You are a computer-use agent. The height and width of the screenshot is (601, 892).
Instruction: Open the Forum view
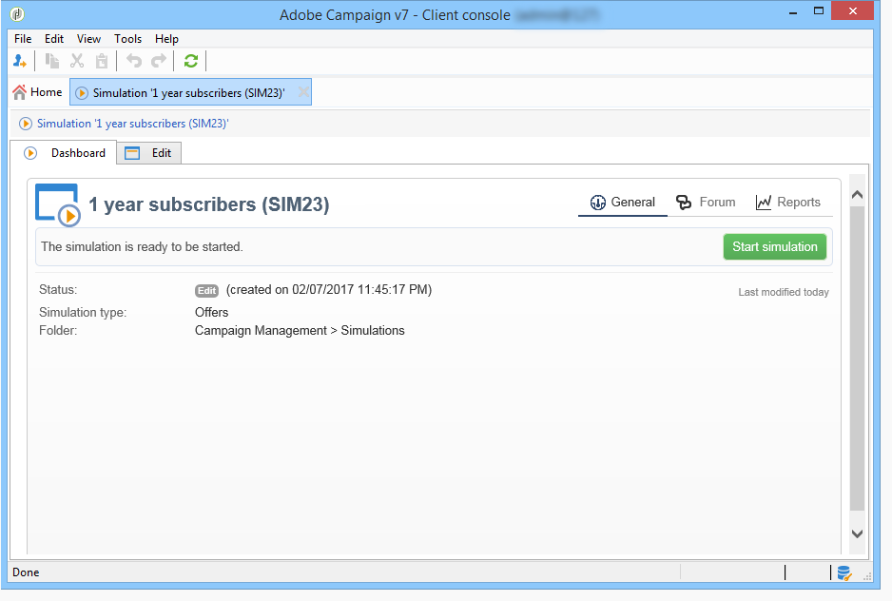click(706, 202)
